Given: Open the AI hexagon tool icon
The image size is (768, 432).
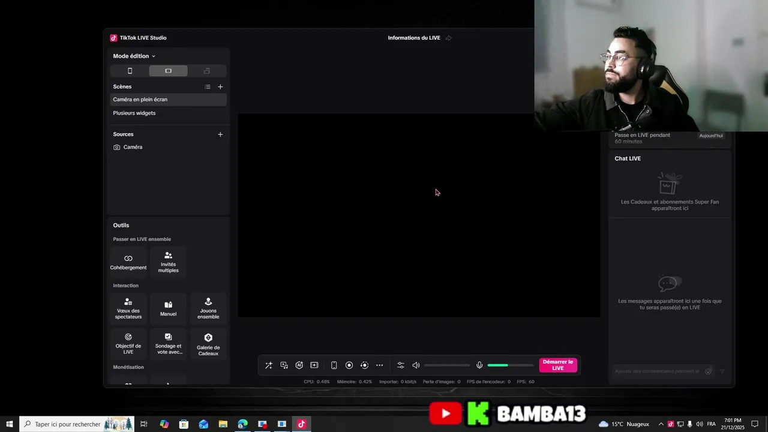Looking at the screenshot, I should click(299, 365).
